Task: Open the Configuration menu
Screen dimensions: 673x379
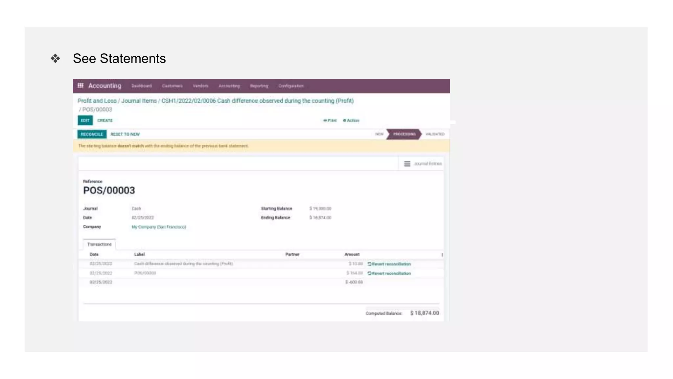Action: click(291, 86)
